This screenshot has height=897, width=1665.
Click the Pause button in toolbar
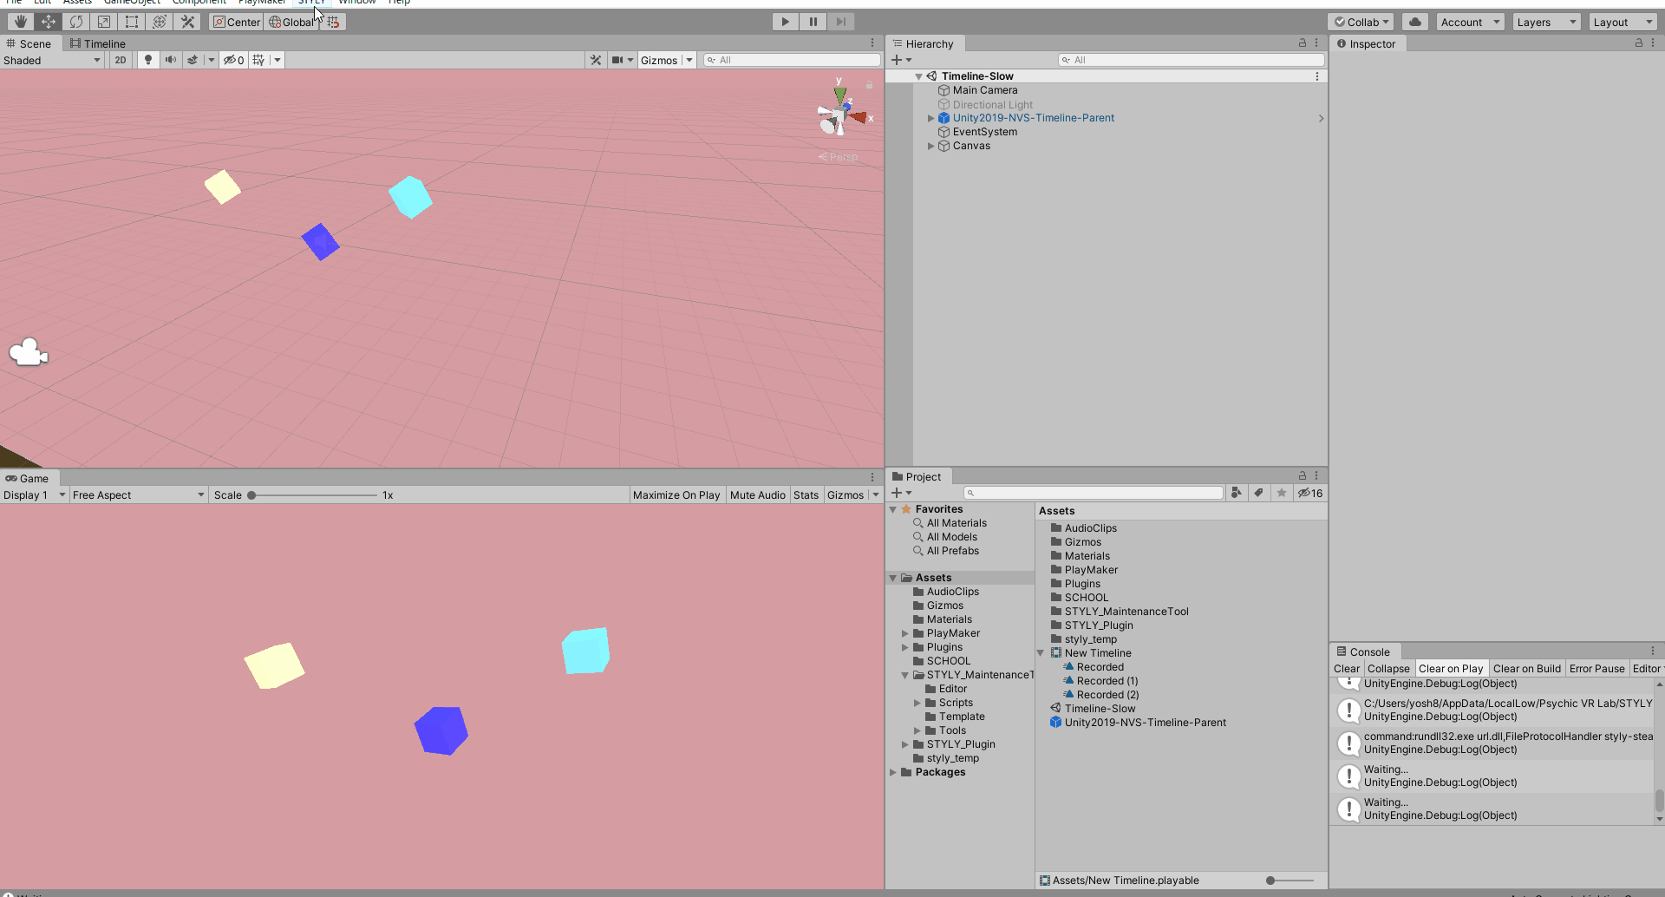click(x=813, y=22)
